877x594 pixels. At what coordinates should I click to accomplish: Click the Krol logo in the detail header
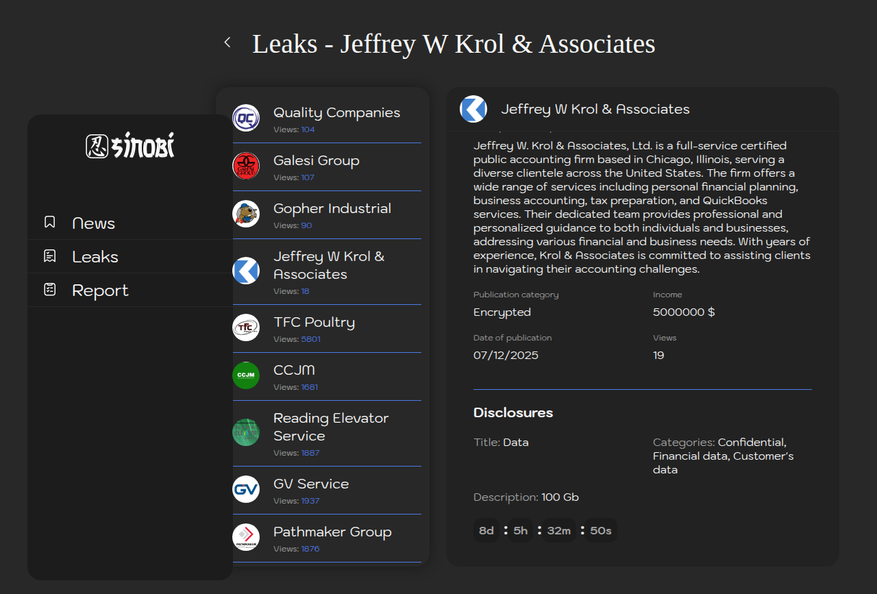tap(473, 109)
